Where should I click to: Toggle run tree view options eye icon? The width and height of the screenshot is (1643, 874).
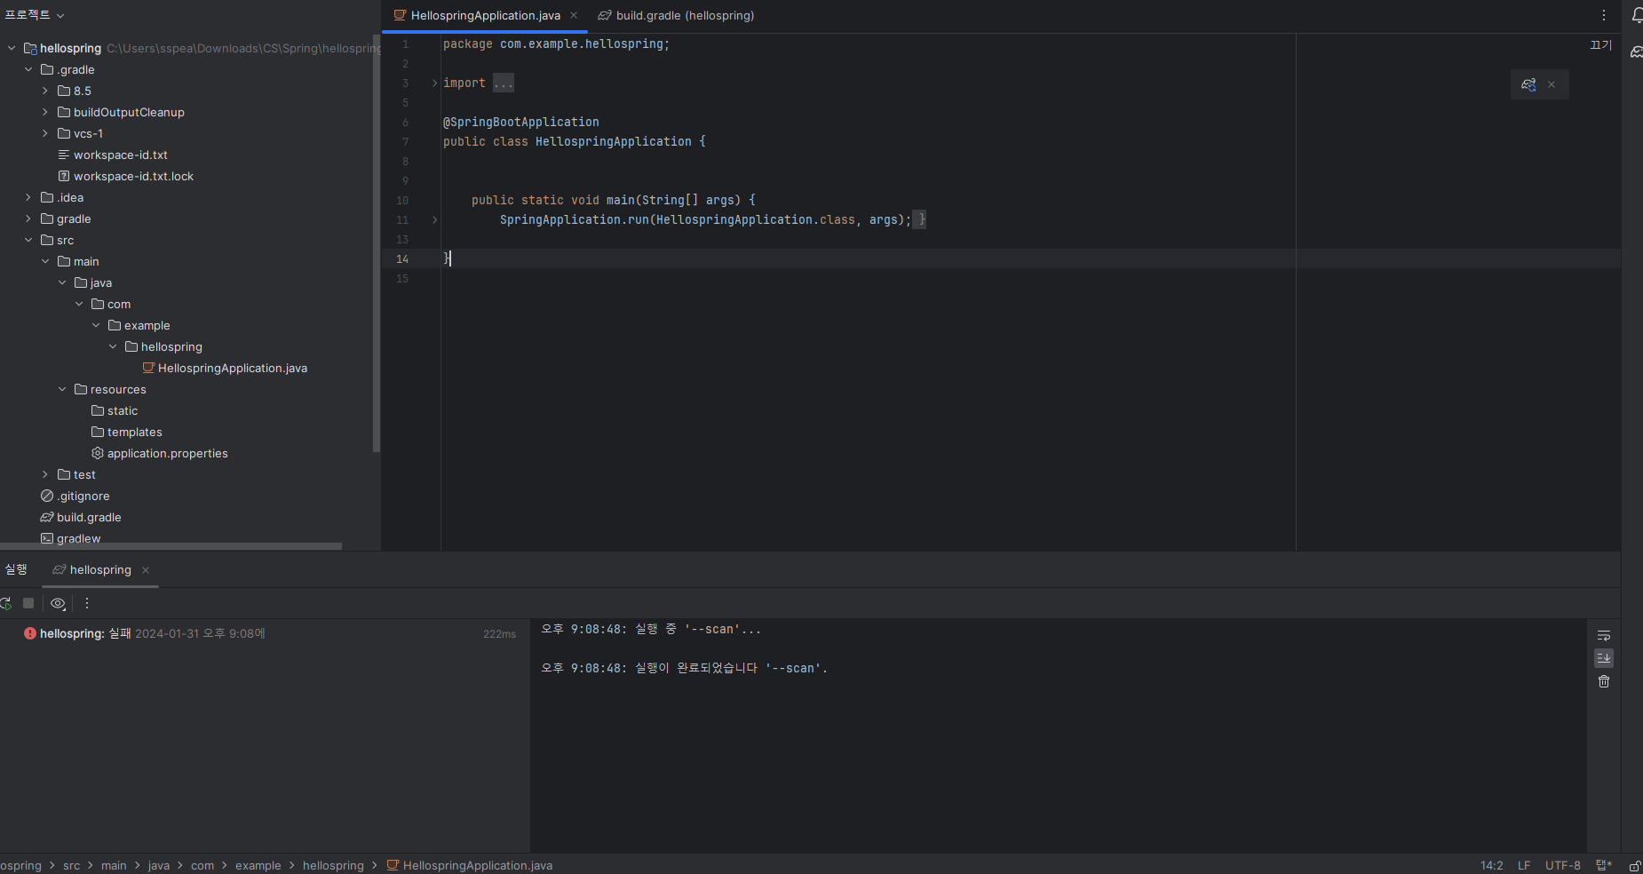pyautogui.click(x=58, y=603)
